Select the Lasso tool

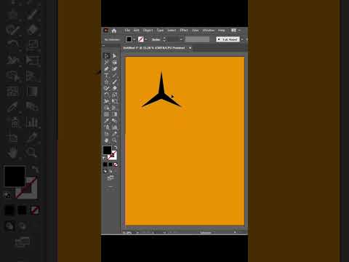(114, 63)
